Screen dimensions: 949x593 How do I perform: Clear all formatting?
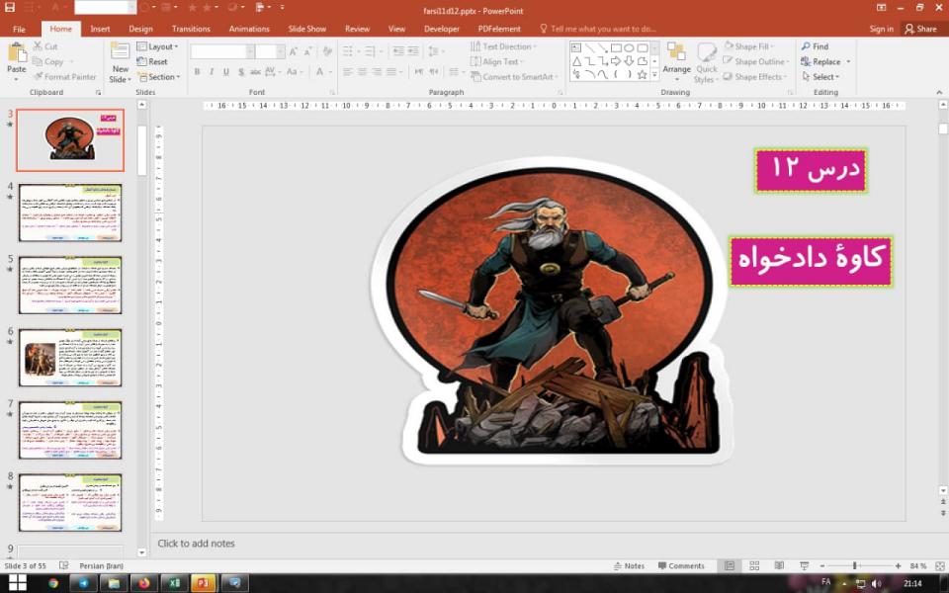327,52
